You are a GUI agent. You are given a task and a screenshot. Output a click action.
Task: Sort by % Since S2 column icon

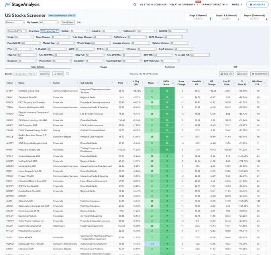(x=249, y=83)
